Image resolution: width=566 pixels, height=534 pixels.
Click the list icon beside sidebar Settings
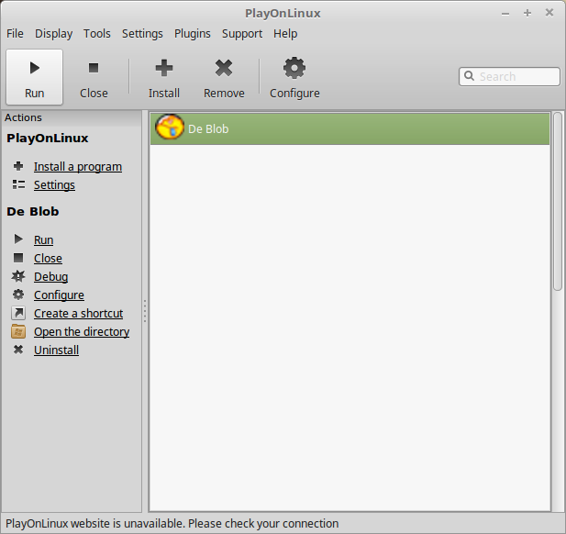(18, 184)
